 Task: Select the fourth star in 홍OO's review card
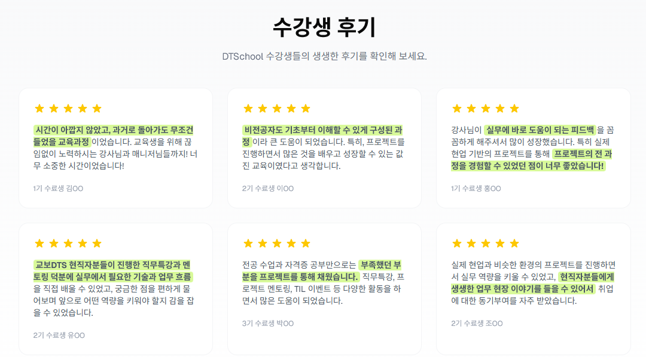500,109
